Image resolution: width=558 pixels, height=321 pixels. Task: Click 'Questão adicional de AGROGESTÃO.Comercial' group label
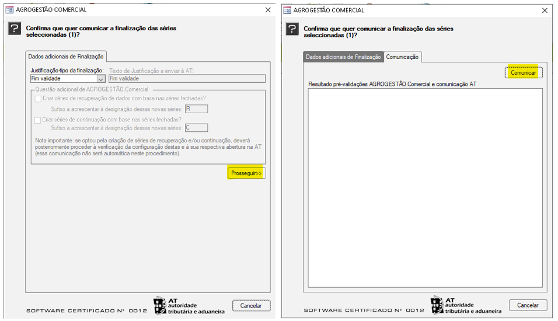(x=92, y=89)
